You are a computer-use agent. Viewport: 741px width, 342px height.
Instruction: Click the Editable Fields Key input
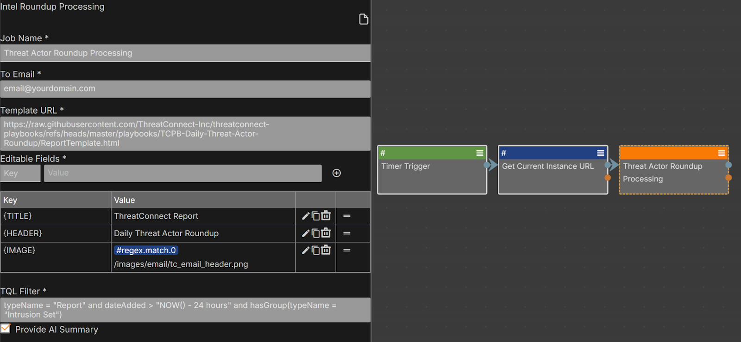(x=20, y=173)
